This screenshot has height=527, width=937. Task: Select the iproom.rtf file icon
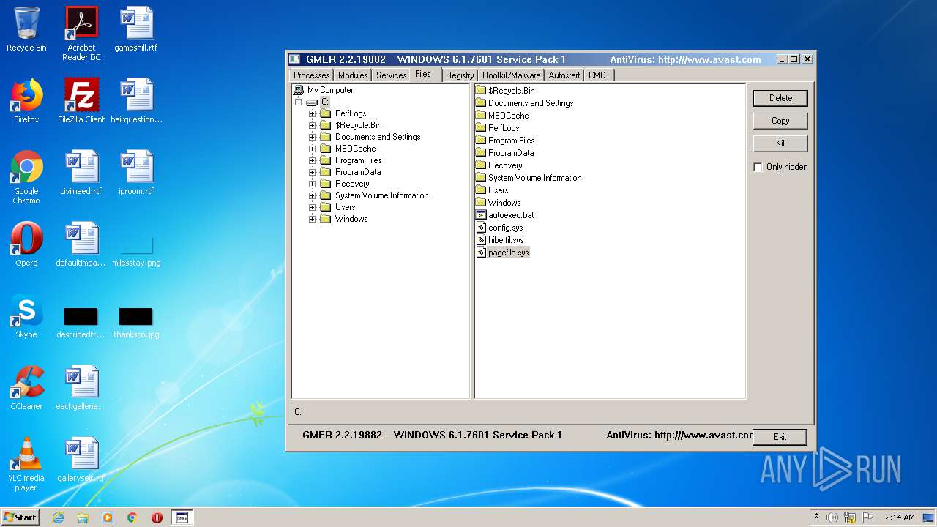pos(136,173)
